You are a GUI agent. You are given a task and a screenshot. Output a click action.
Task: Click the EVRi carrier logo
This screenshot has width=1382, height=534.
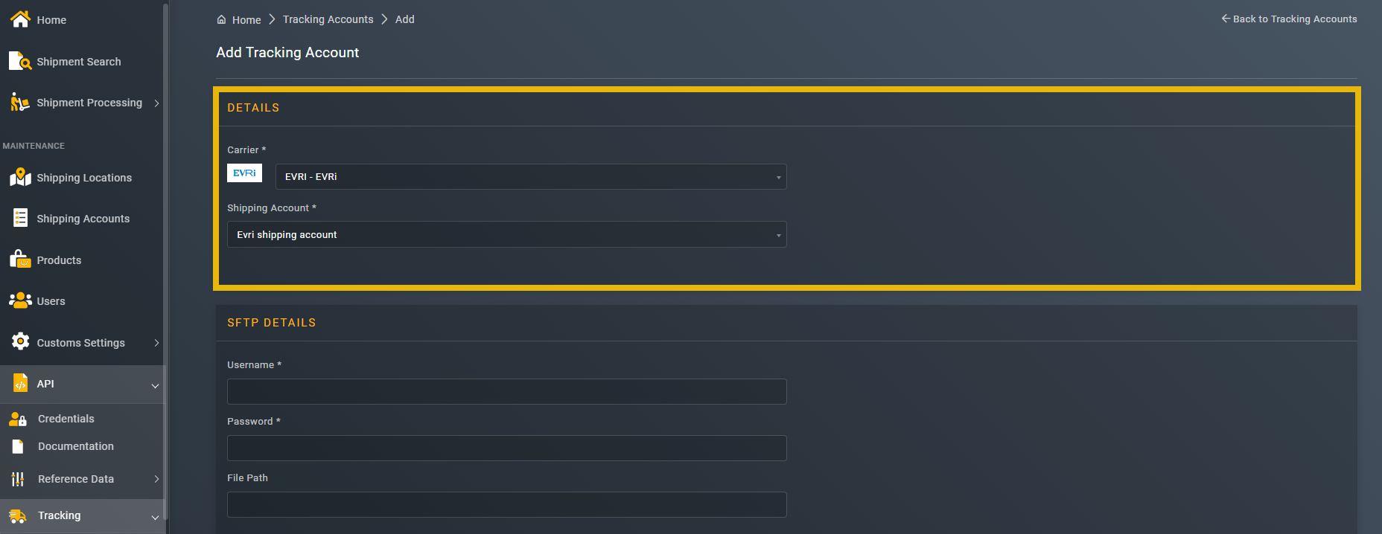(x=244, y=172)
